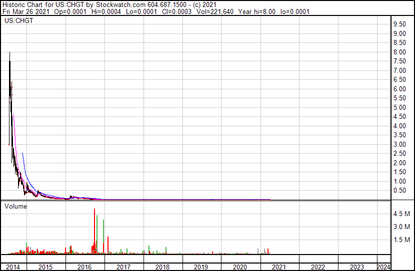Select the 2019 year label
The height and width of the screenshot is (271, 415).
201,267
